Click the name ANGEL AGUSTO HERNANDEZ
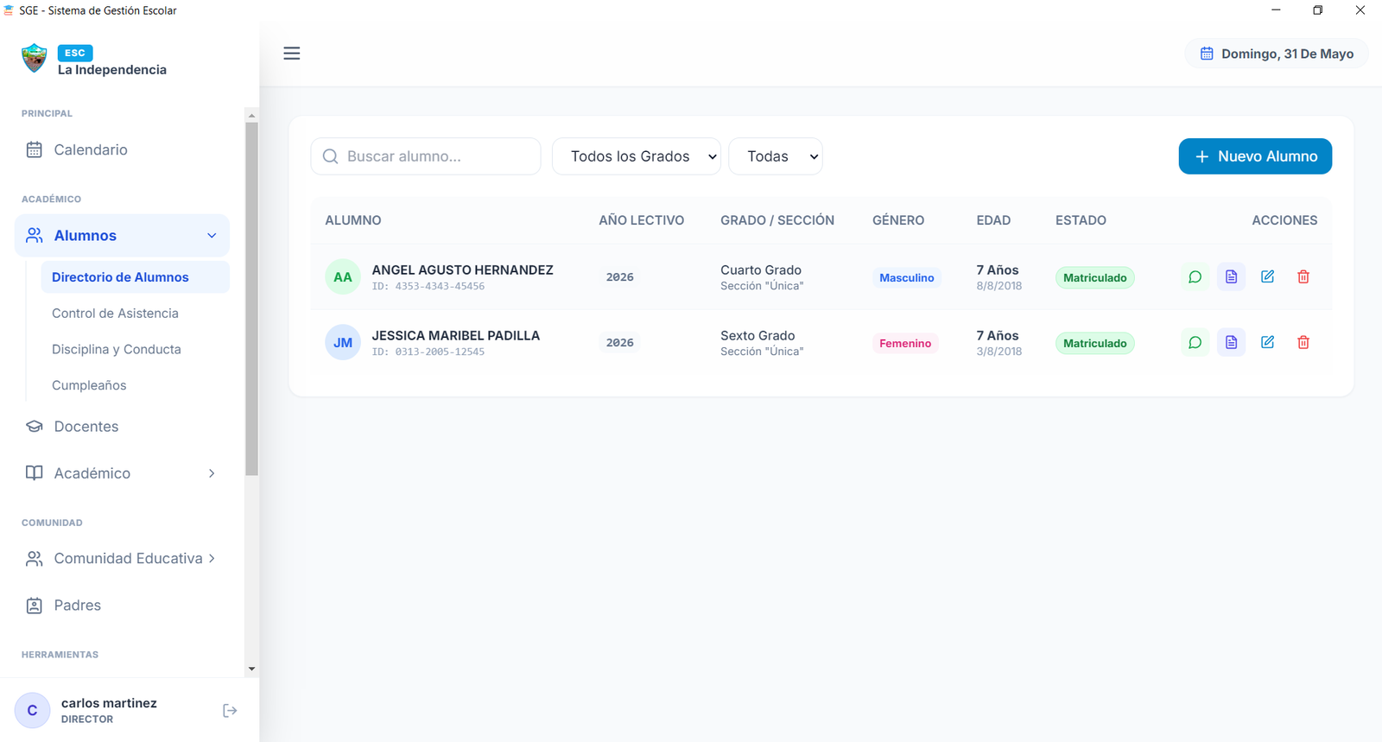Image resolution: width=1382 pixels, height=742 pixels. 462,270
